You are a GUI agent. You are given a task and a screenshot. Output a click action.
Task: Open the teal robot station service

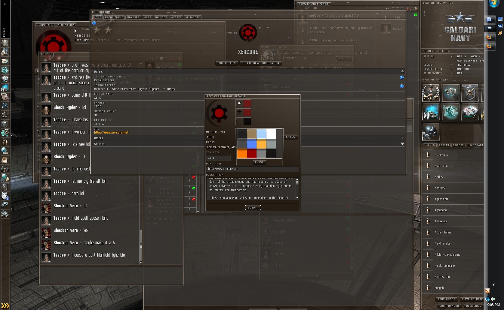(x=450, y=112)
